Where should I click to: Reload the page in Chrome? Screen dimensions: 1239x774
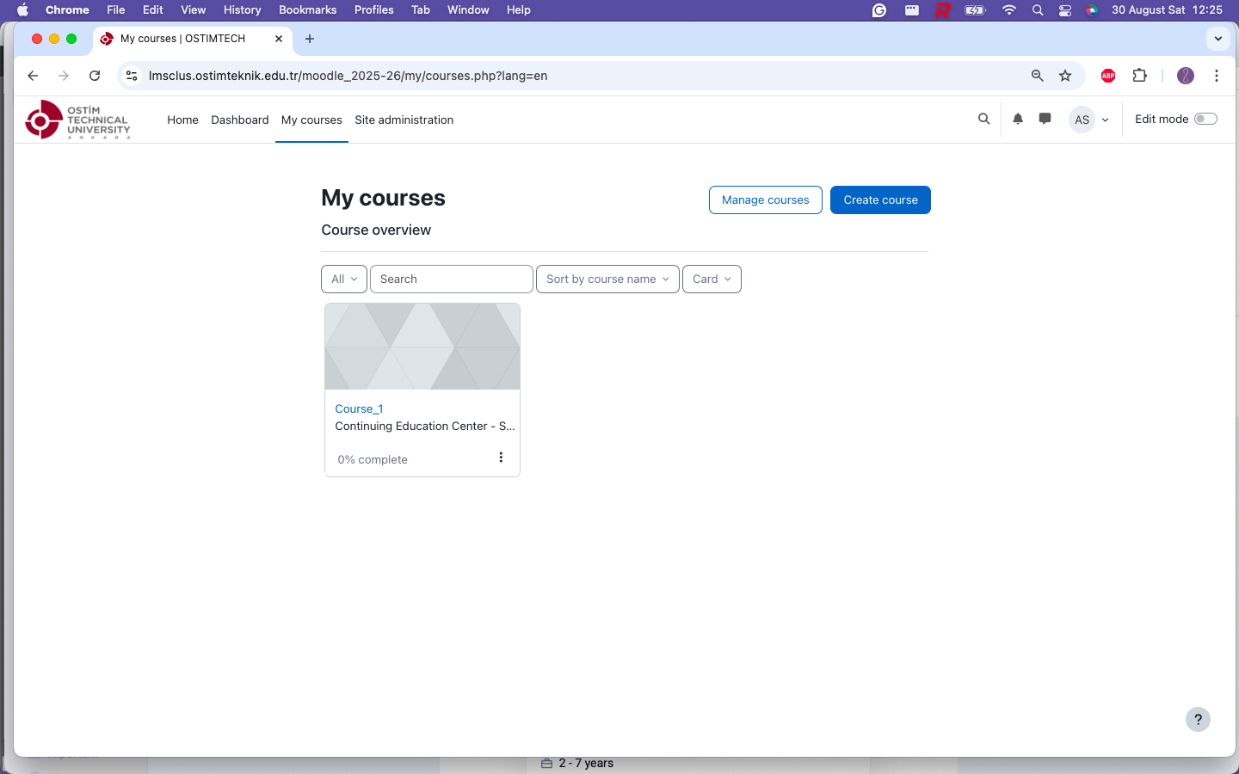pos(95,76)
